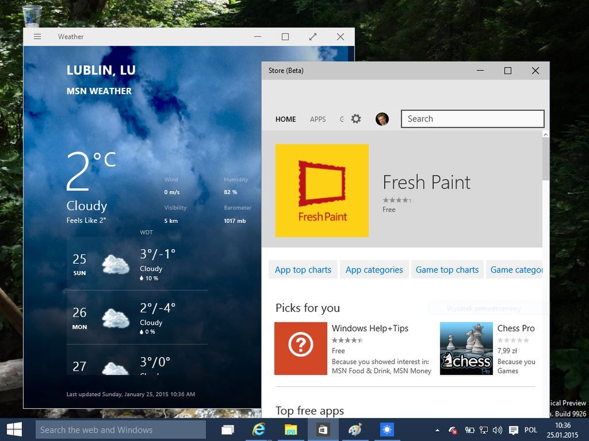Click the taskbar Search the web and Windows box
This screenshot has height=441, width=589.
[x=121, y=430]
